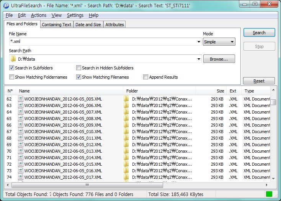
Task: Click the horizontal scrollbar thumb in results
Action: coord(87,185)
